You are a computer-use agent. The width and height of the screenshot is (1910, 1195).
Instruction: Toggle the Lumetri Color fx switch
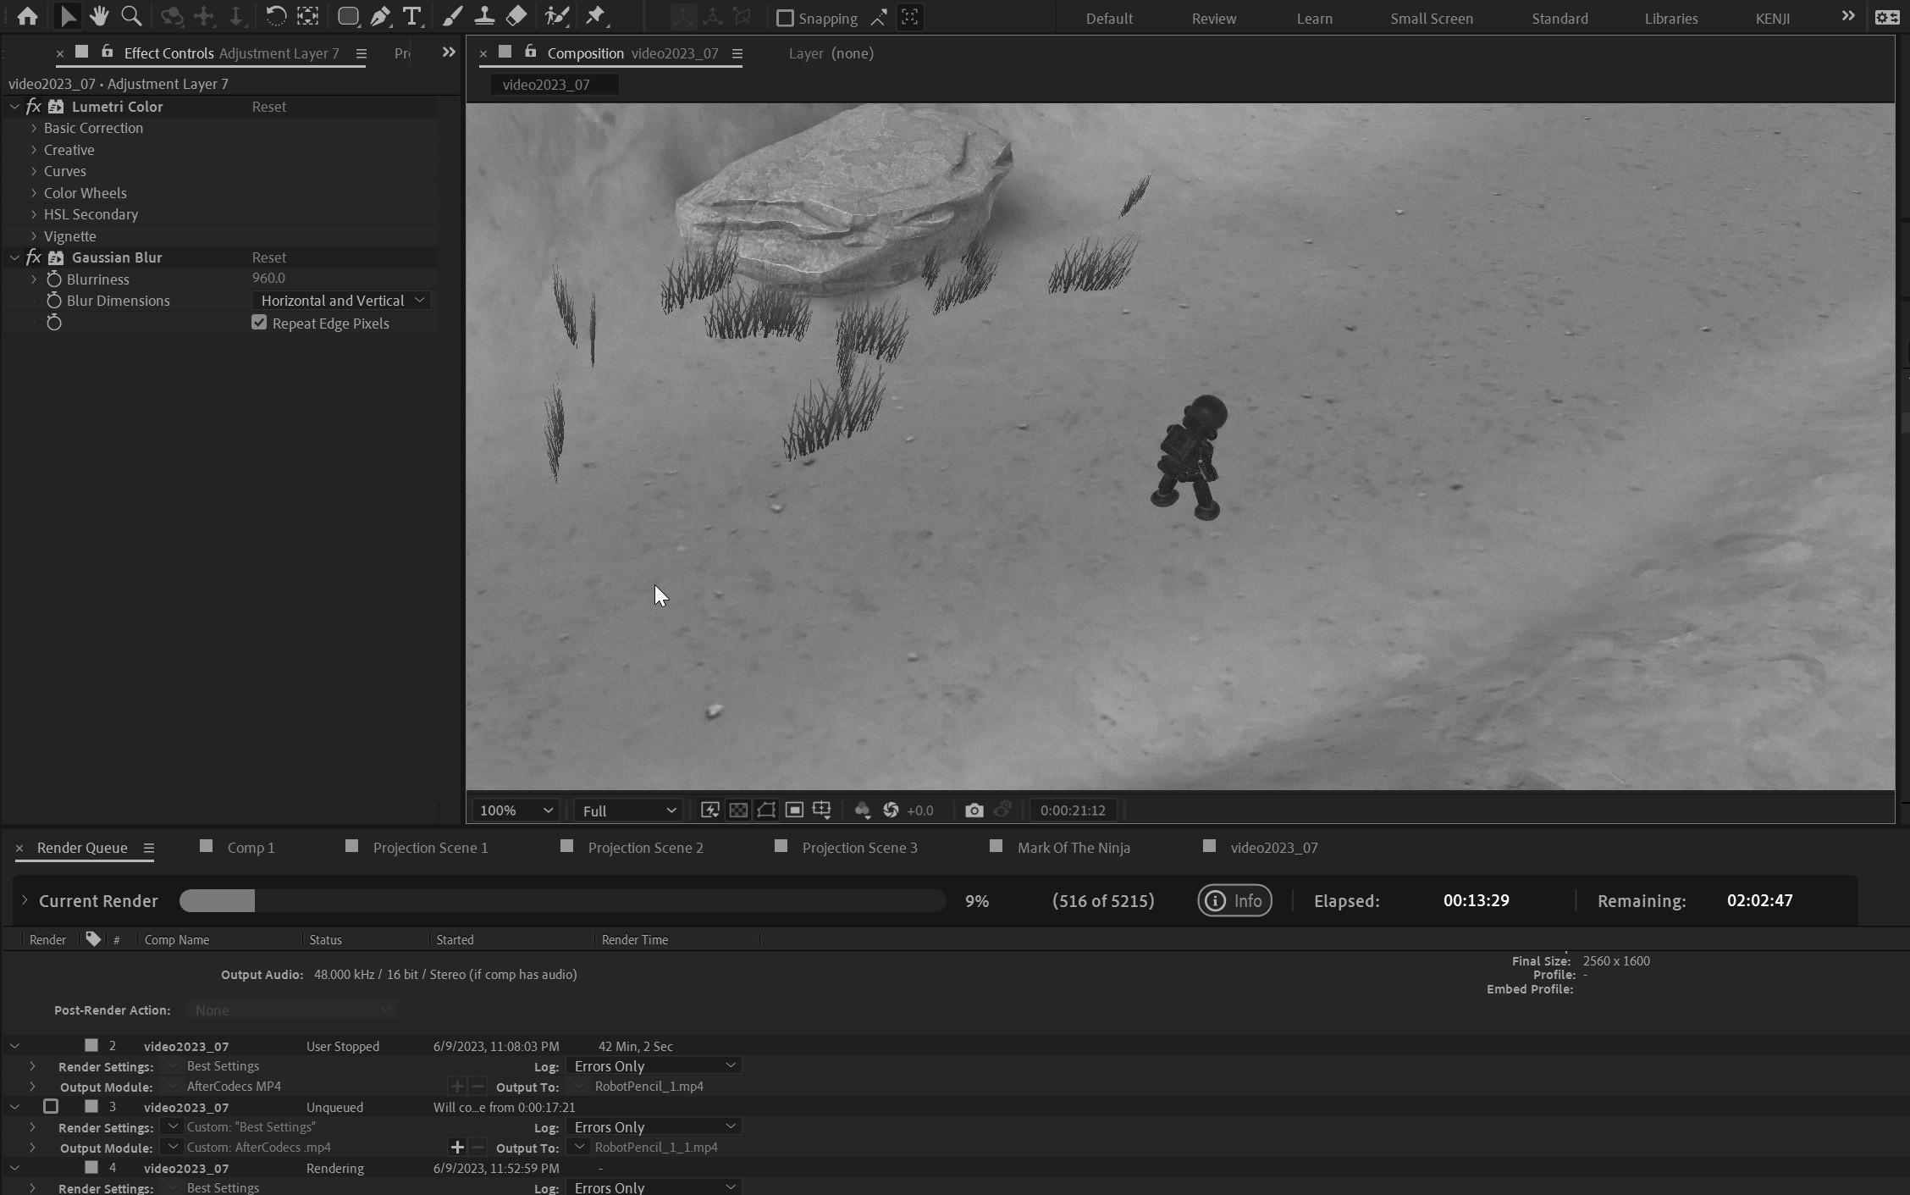click(34, 107)
